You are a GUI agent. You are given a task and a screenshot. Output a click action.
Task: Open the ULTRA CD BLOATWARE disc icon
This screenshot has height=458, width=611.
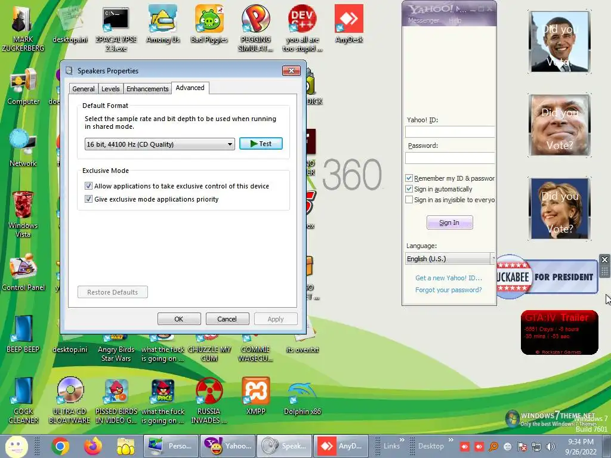coord(70,400)
